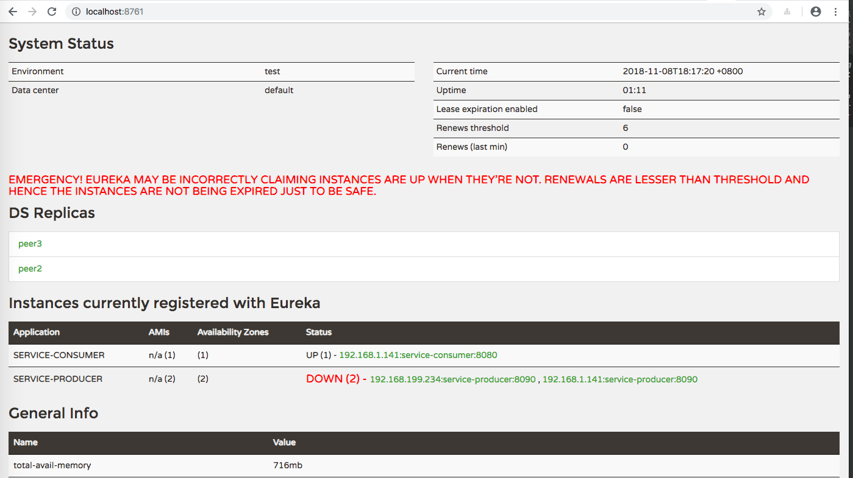Open the peer3 replica link
853x478 pixels.
pos(30,244)
